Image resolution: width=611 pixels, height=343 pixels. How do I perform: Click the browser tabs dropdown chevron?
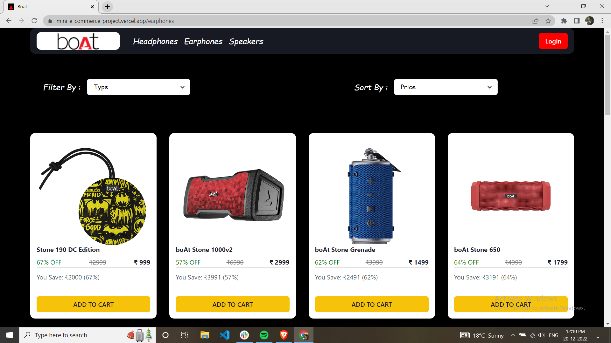[x=547, y=6]
